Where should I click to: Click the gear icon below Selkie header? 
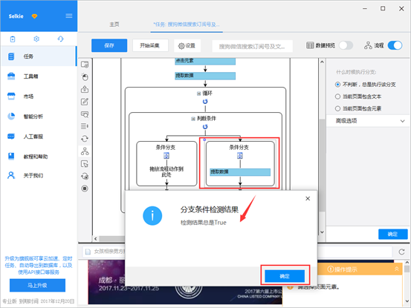(36, 39)
